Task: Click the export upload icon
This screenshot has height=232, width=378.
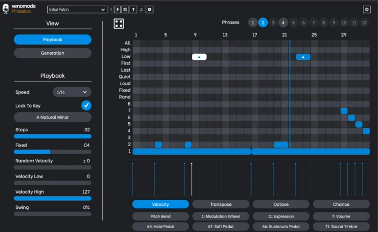Action: 141,10
